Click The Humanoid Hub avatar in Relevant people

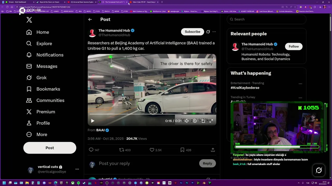235,47
